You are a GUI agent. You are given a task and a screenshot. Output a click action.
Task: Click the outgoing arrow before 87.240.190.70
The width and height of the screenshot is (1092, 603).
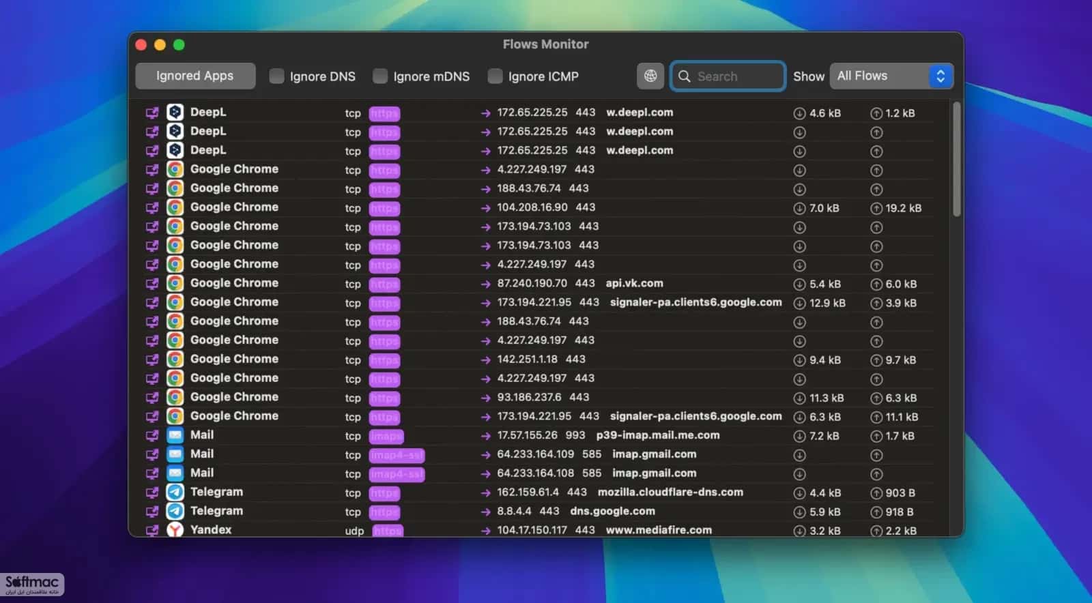pos(485,284)
